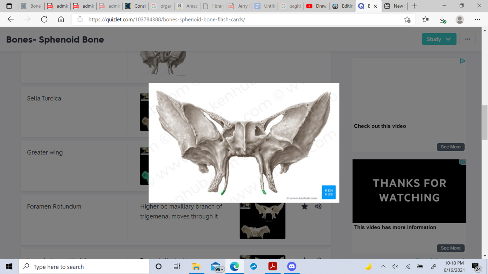Open File Explorer from the taskbar
This screenshot has height=274, width=488.
[x=196, y=267]
